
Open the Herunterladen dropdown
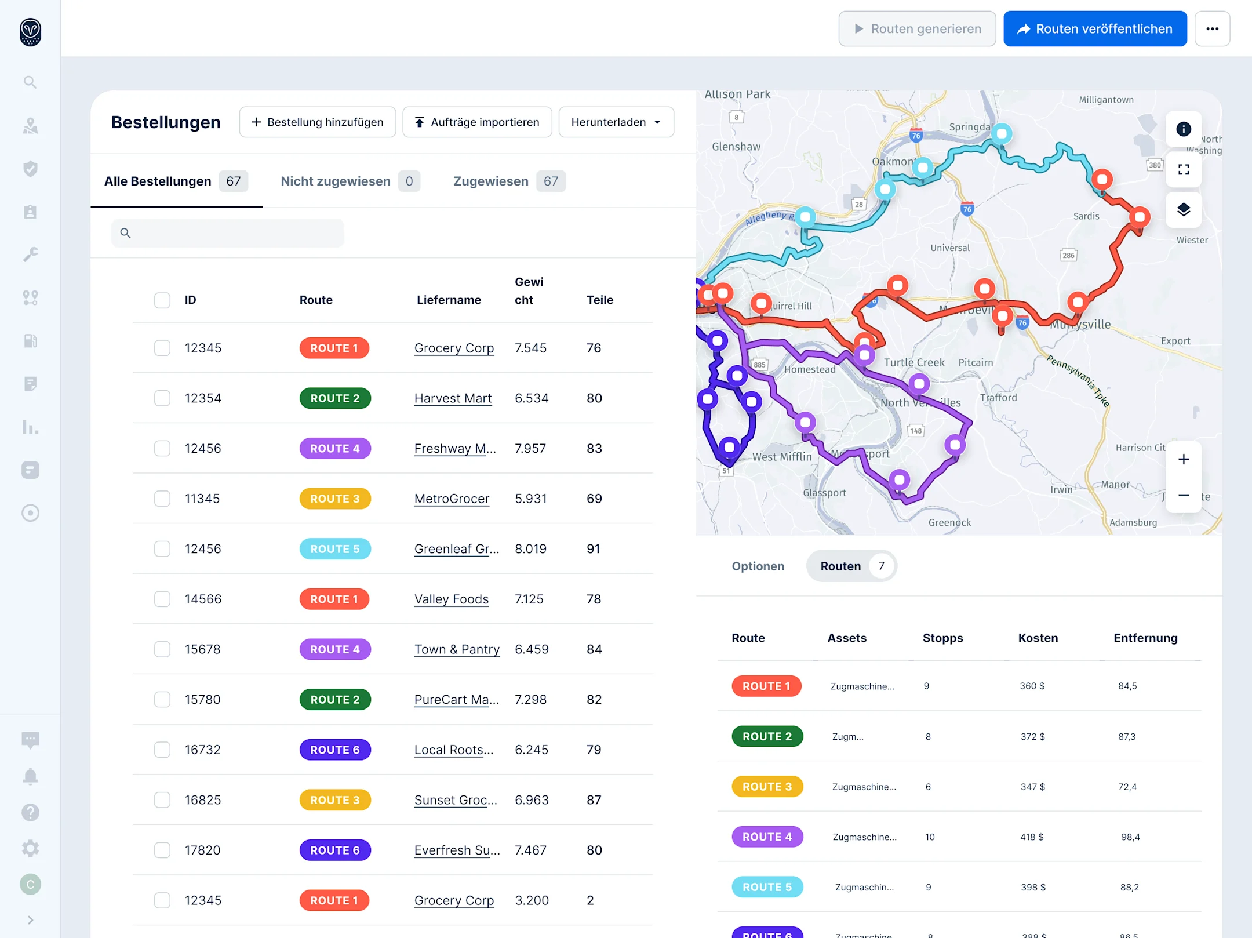(616, 122)
